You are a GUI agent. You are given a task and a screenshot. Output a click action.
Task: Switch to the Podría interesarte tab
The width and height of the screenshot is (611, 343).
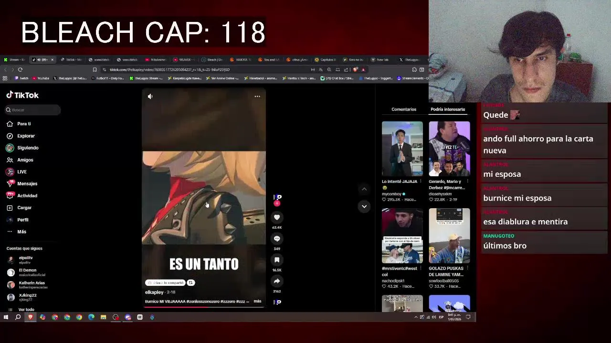(x=448, y=110)
